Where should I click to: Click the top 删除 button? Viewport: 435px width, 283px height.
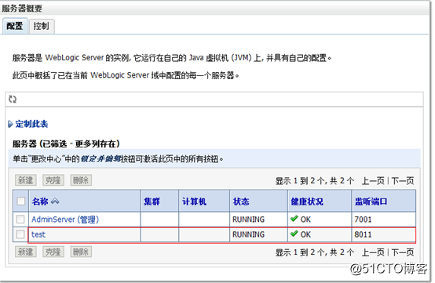[81, 180]
